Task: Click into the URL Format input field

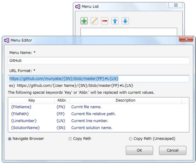Action: pyautogui.click(x=98, y=78)
